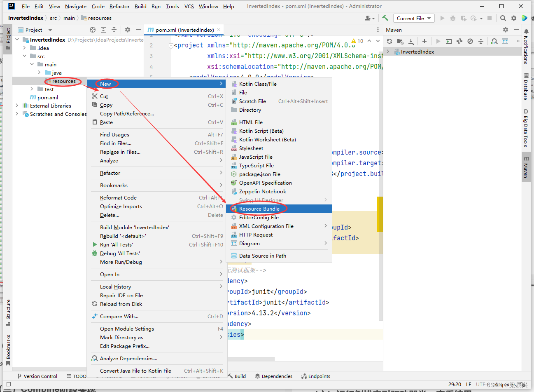Click resources breadcrumb in navigation bar
Viewport: 534px width, 392px height.
click(x=96, y=18)
